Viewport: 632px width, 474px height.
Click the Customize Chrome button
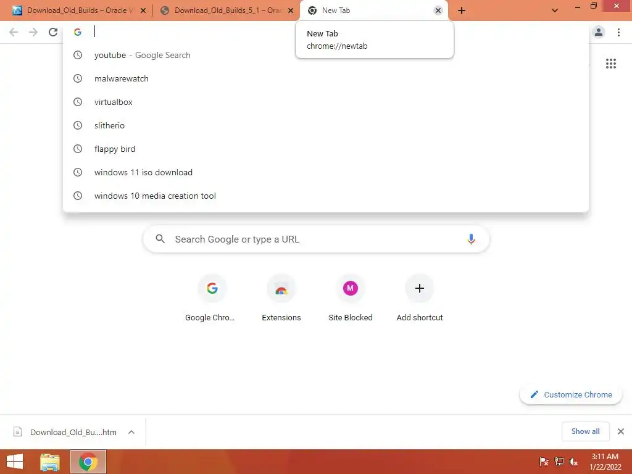point(570,394)
